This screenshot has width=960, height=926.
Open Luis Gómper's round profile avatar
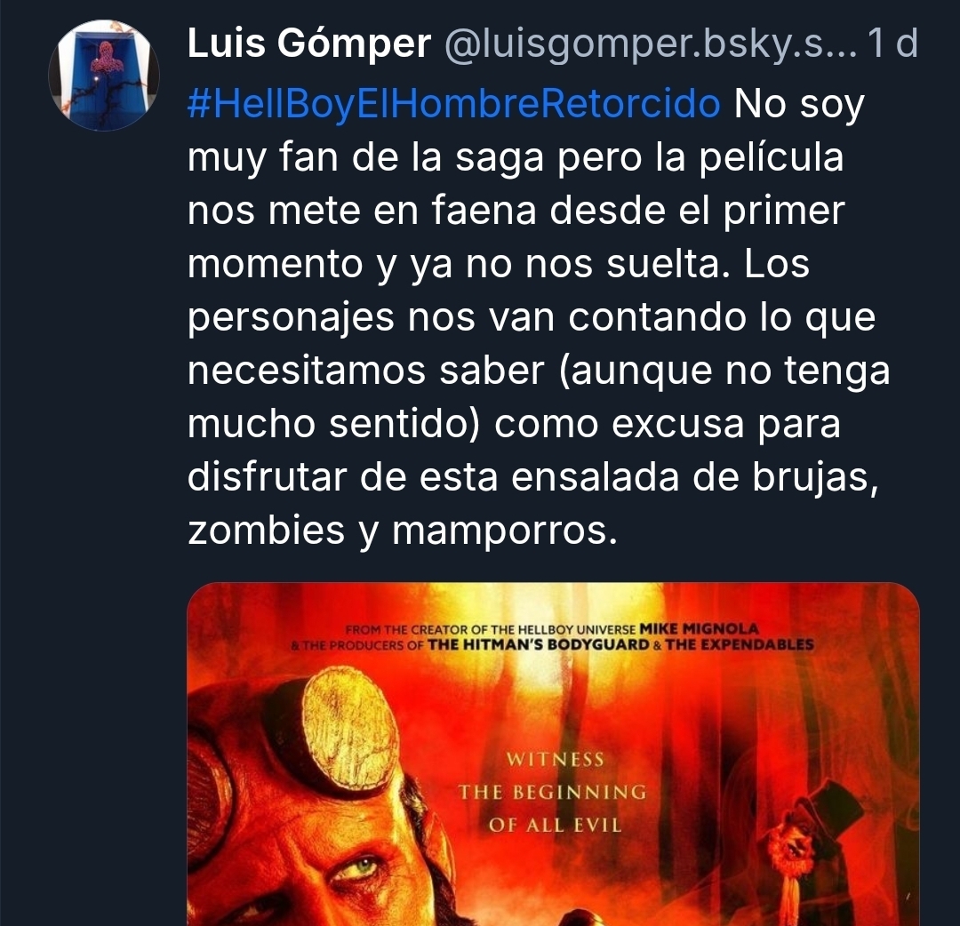click(x=104, y=76)
